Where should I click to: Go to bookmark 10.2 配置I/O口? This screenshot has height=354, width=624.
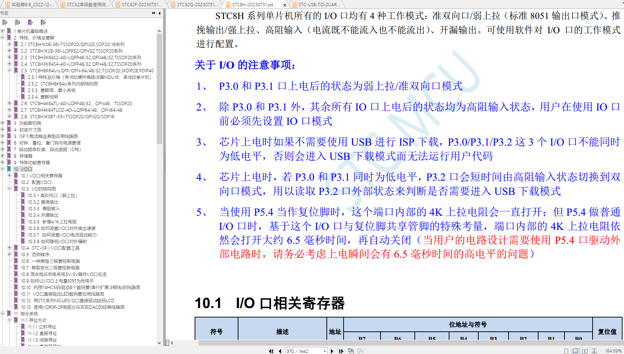36,182
